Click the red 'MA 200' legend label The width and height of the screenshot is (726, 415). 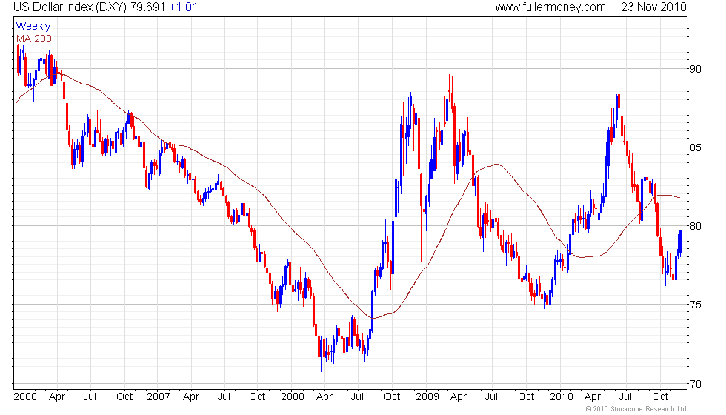(x=34, y=39)
